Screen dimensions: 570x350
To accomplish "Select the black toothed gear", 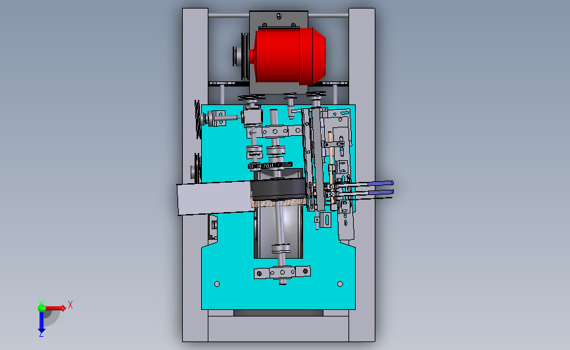I will point(270,165).
